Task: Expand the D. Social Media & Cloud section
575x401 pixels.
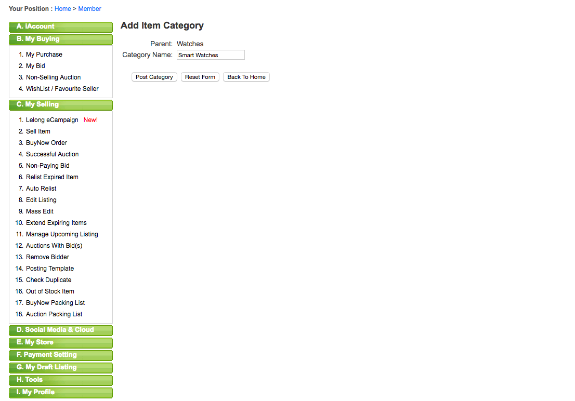Action: 61,330
